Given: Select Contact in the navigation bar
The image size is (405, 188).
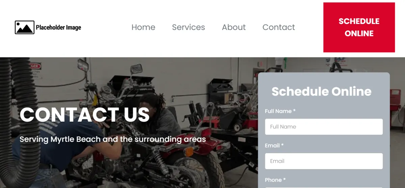Looking at the screenshot, I should pyautogui.click(x=279, y=27).
